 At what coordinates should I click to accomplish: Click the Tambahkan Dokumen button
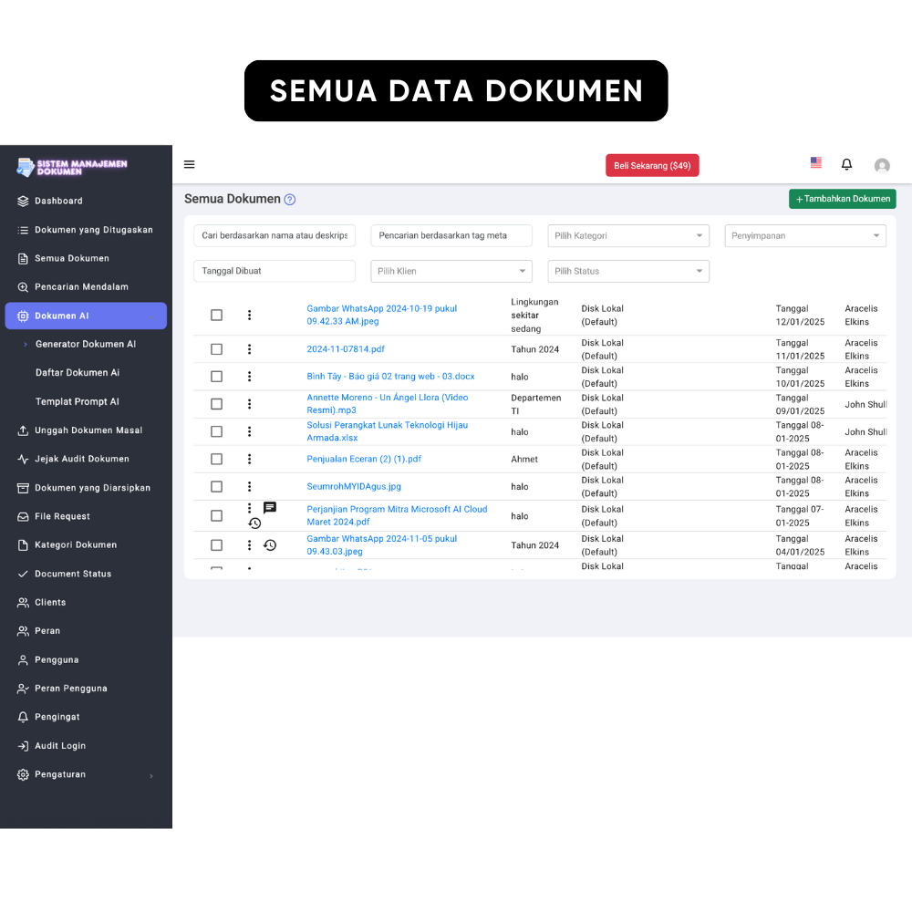pos(842,199)
